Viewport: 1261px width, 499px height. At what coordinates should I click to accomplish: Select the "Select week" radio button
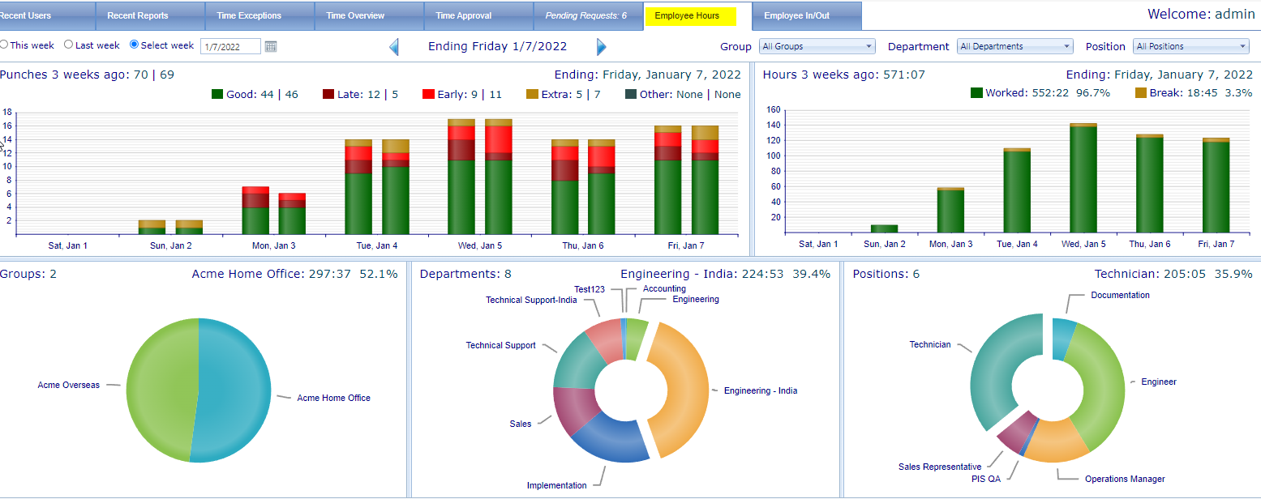click(x=131, y=45)
